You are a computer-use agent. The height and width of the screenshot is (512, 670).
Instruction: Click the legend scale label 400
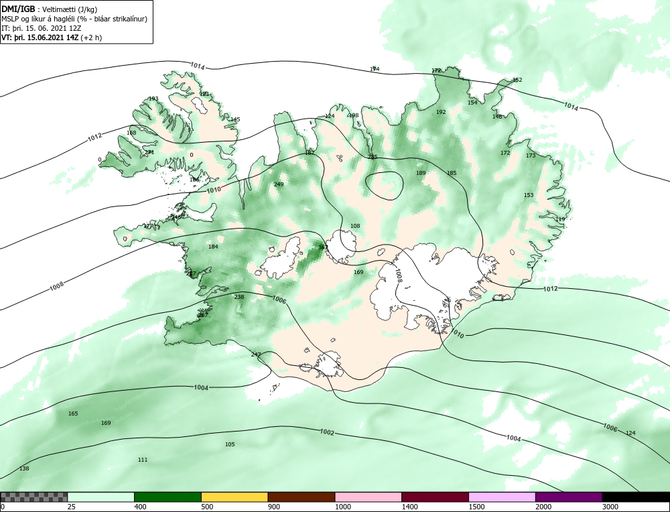[140, 507]
